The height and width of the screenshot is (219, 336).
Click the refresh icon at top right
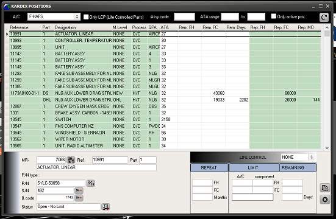[324, 17]
